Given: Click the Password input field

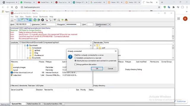Looking at the screenshot, I should [x=73, y=24].
